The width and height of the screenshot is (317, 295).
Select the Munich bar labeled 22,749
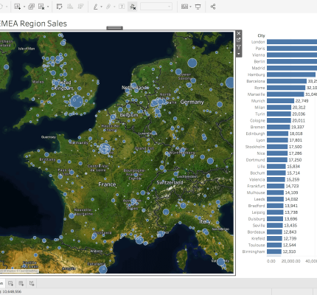coord(280,101)
